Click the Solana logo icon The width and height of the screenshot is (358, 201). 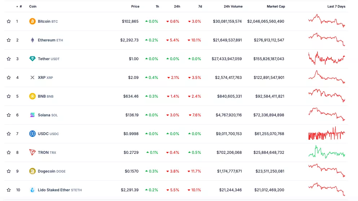click(32, 115)
